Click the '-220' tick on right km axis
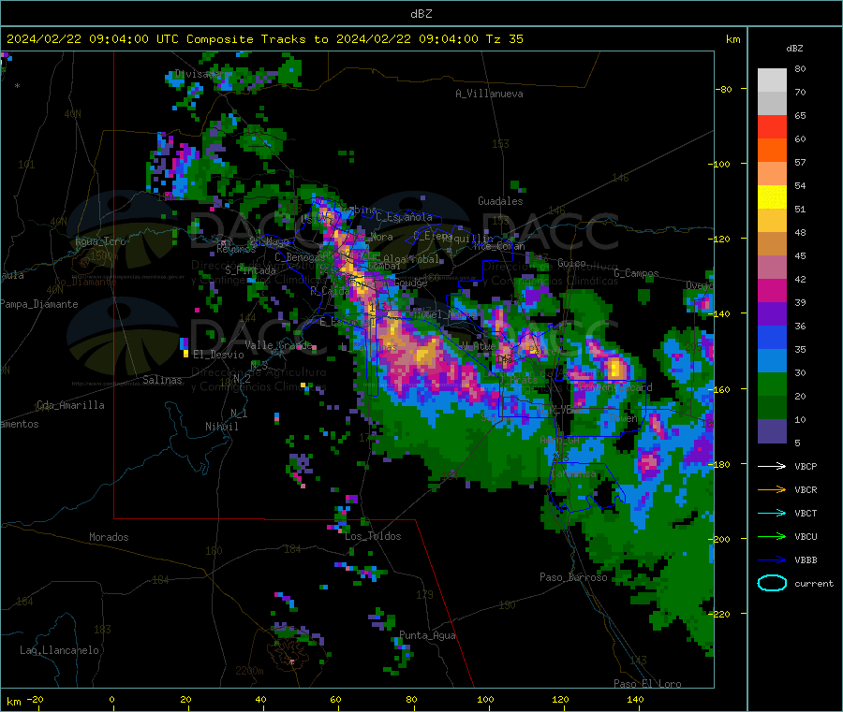Image resolution: width=843 pixels, height=712 pixels. (x=721, y=614)
